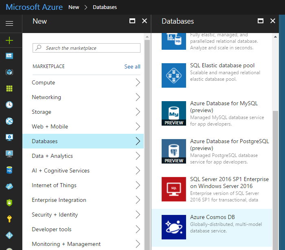Select Compute marketplace category
The image size is (285, 250).
(83, 82)
